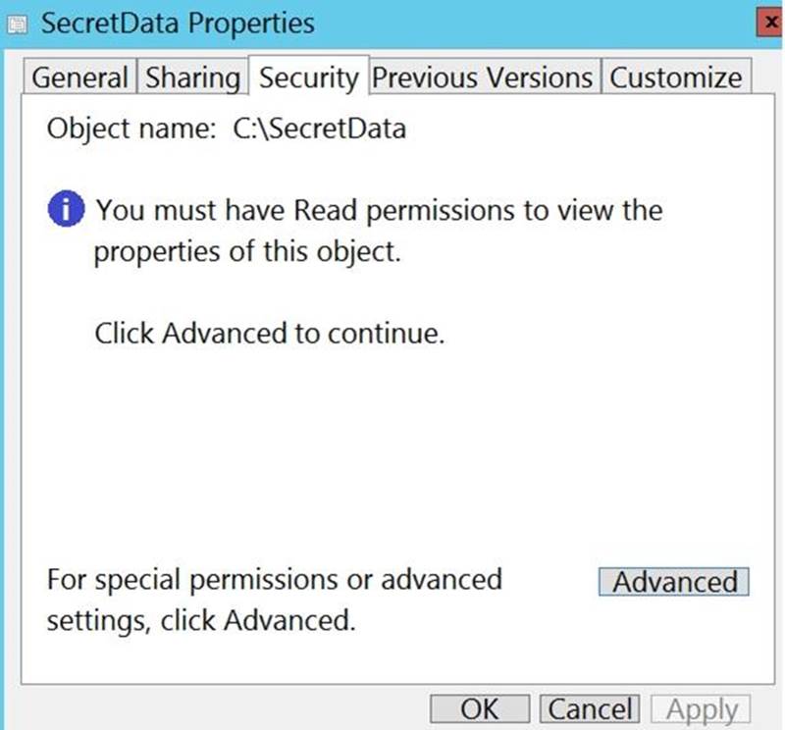
Task: Click the blue information icon
Action: tap(66, 210)
